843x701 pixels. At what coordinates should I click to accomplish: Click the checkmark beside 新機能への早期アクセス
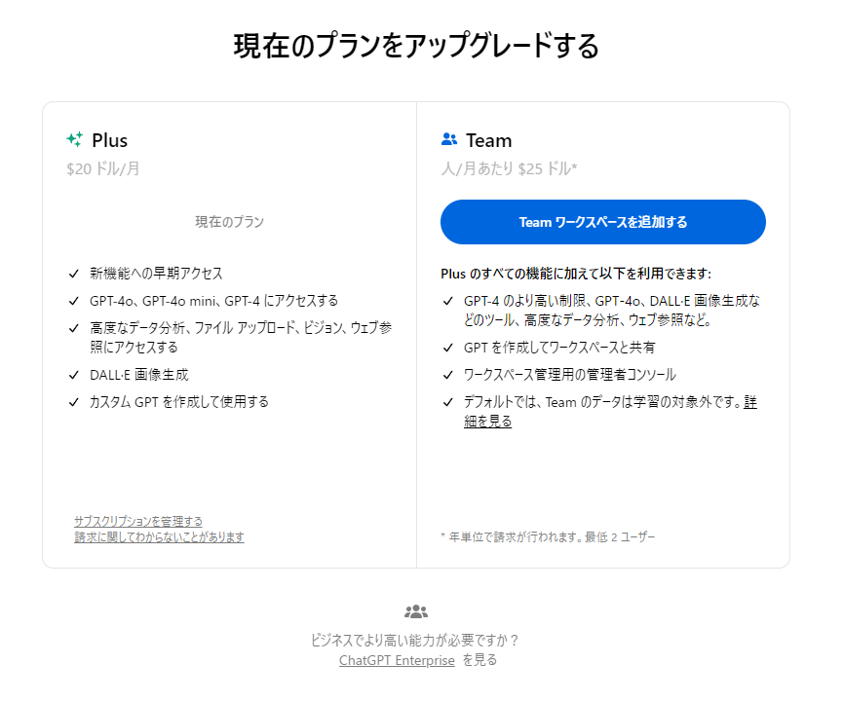coord(74,274)
